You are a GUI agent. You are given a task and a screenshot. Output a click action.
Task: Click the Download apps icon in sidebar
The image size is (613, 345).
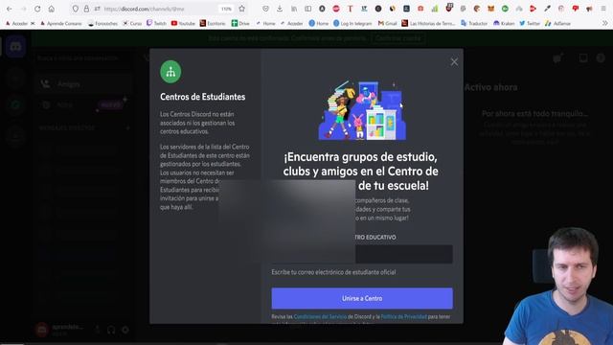coord(15,136)
